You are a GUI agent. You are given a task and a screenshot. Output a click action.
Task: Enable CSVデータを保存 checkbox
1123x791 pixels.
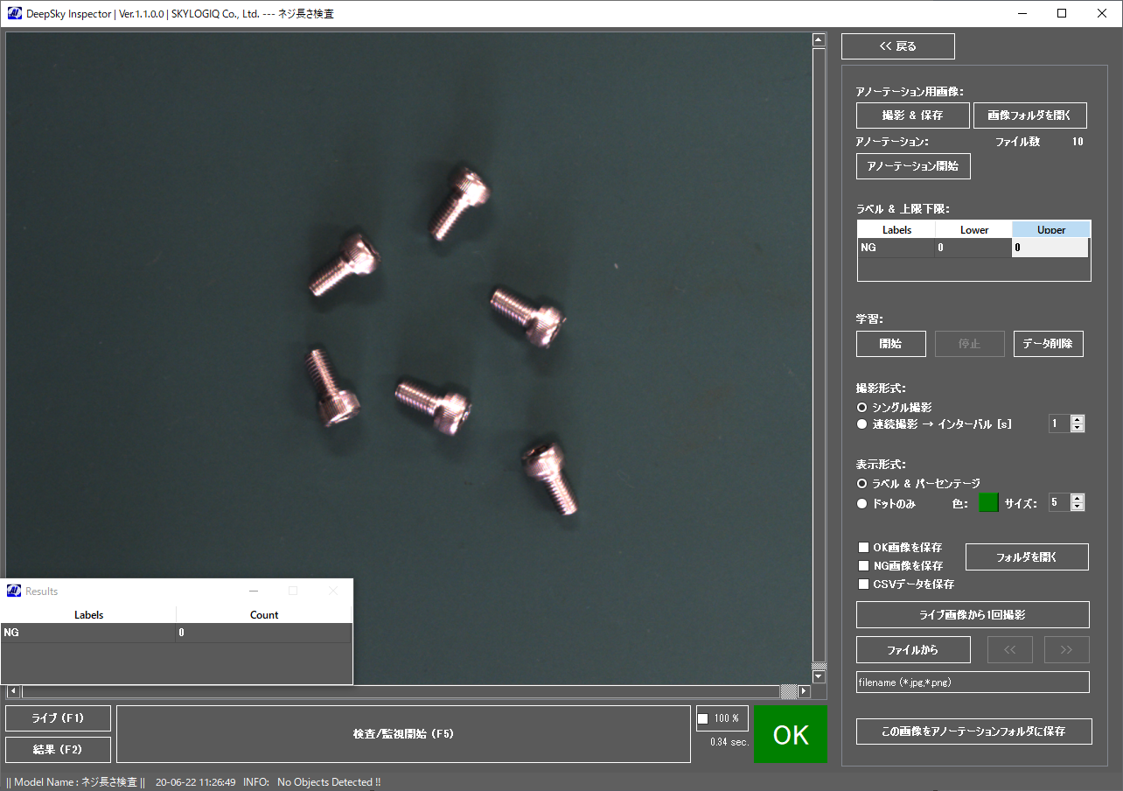tap(864, 584)
